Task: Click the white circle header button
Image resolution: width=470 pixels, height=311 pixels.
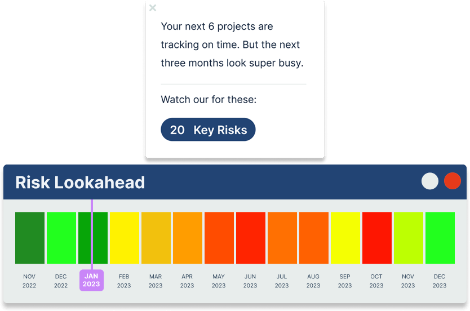Action: coord(430,181)
